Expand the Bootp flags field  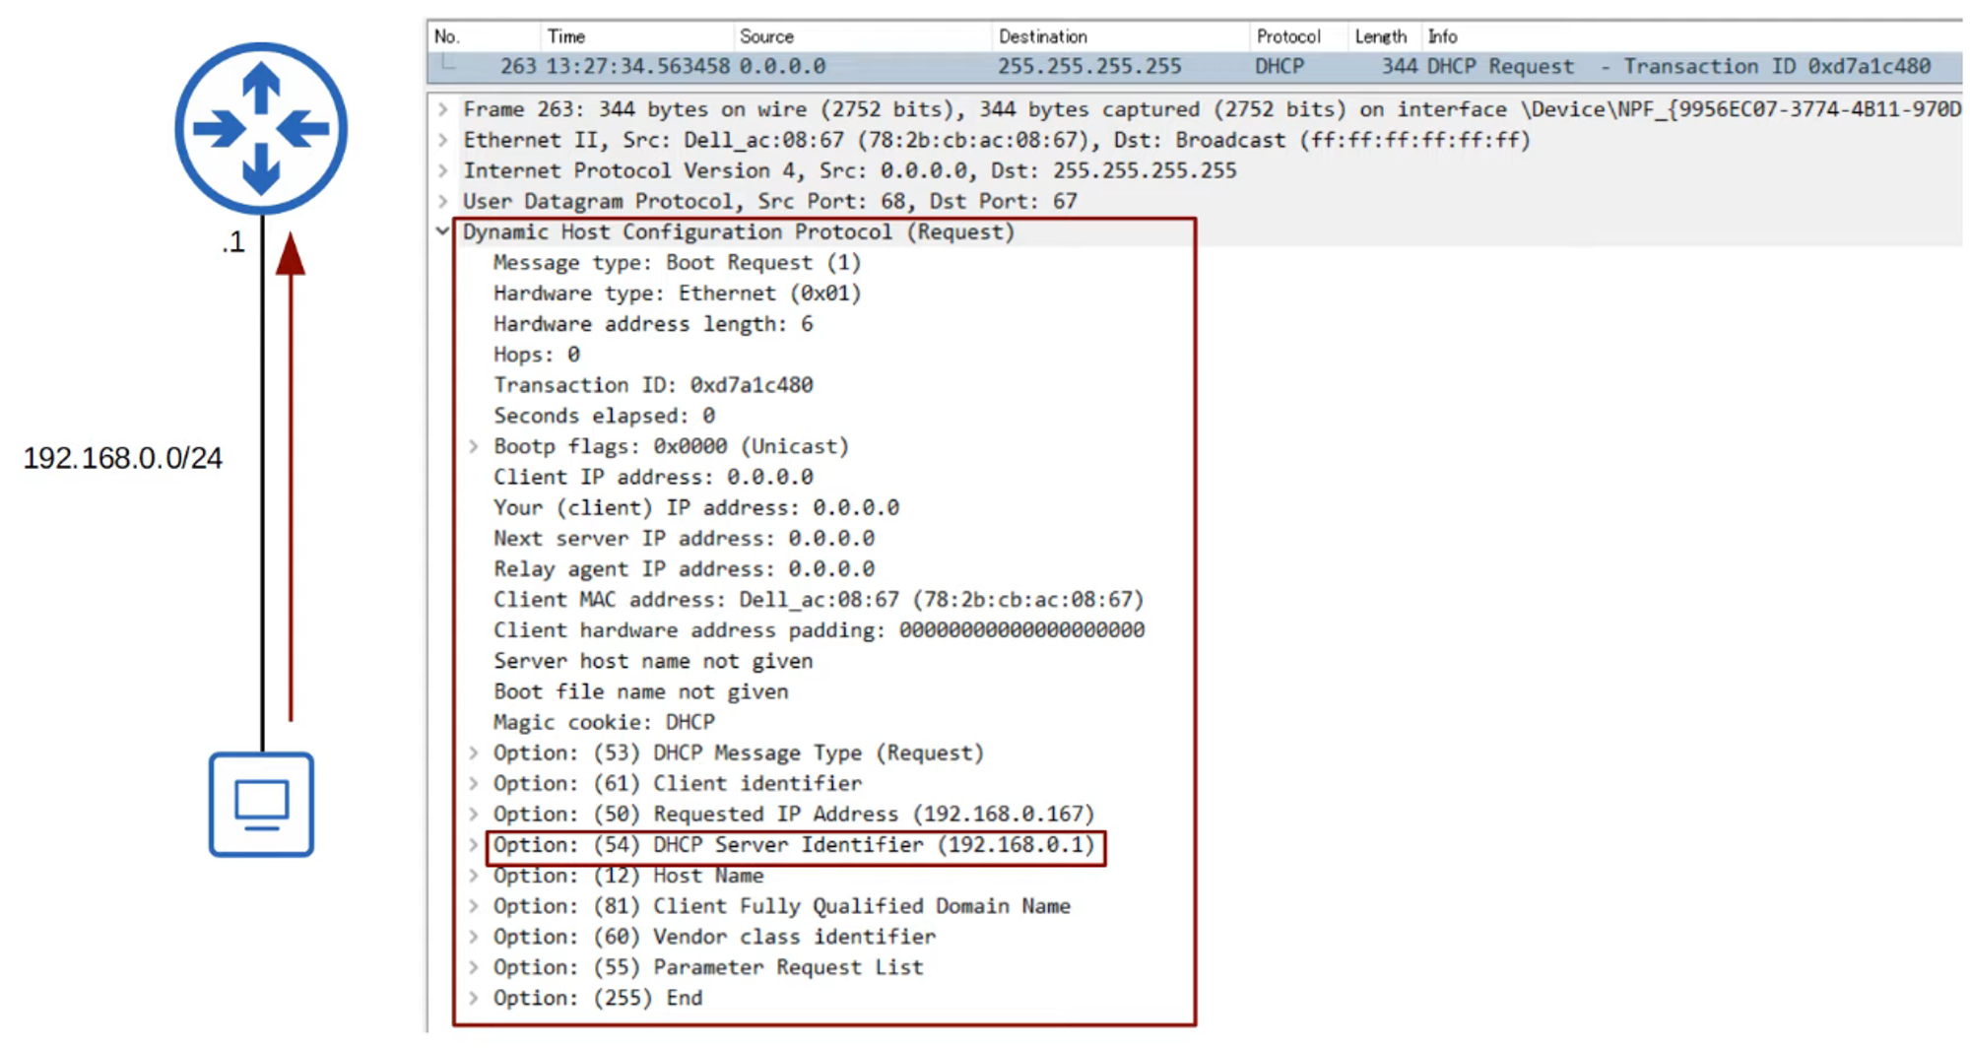pyautogui.click(x=474, y=446)
